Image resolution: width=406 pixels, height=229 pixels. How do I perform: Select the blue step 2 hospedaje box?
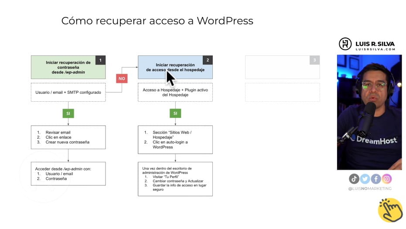pos(175,67)
